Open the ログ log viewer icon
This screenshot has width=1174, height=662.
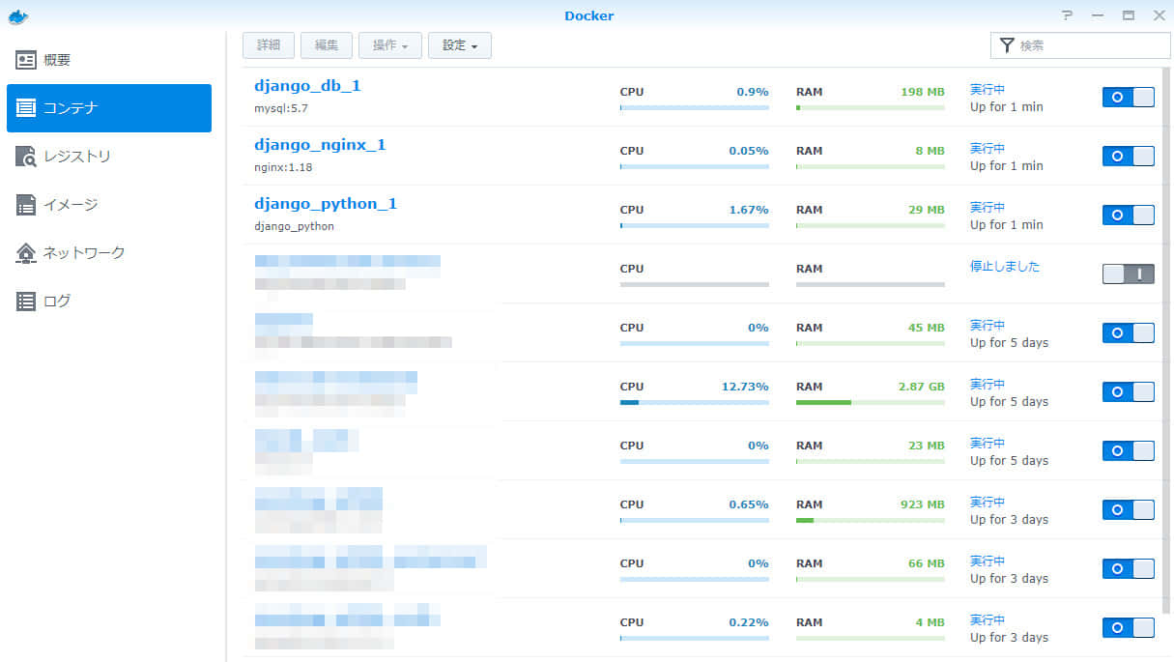(x=28, y=301)
